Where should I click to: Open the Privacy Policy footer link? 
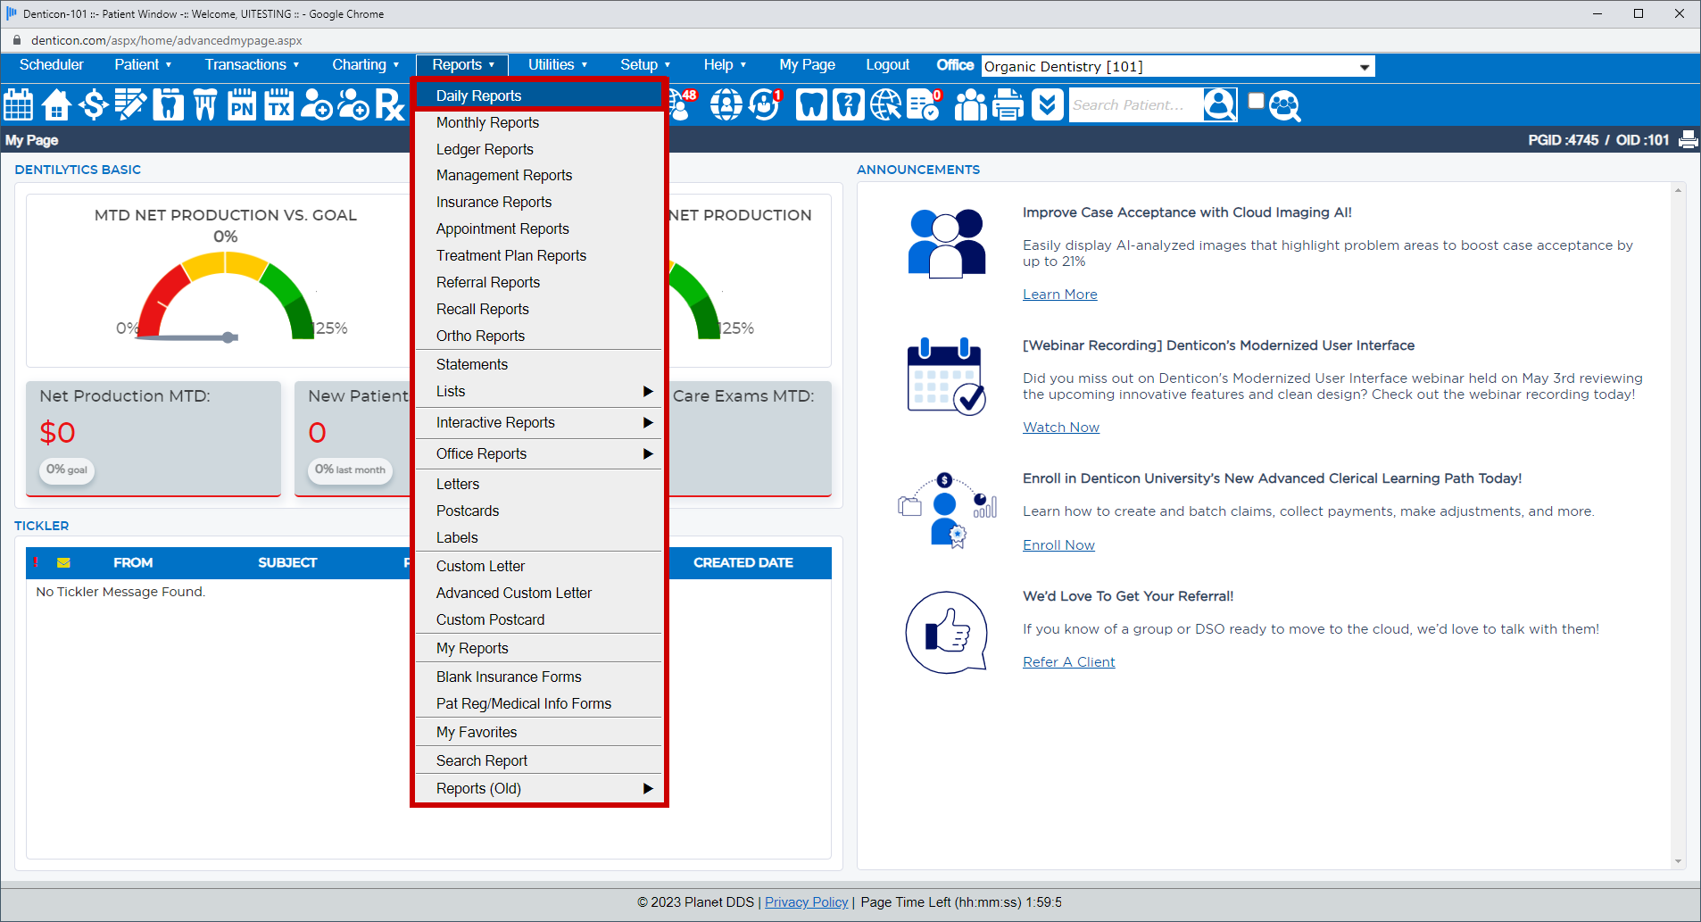point(806,902)
